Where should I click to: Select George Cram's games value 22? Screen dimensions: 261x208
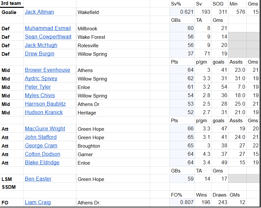pyautogui.click(x=253, y=146)
